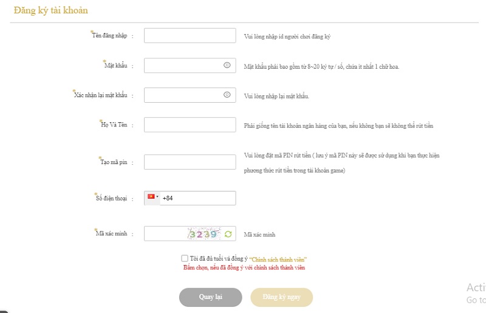
Task: Click inside the Mật khẩu text box
Action: 182,65
